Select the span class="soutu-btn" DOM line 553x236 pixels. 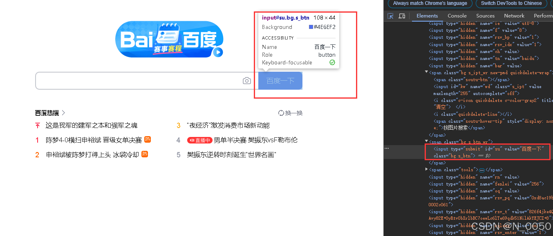[x=471, y=79]
